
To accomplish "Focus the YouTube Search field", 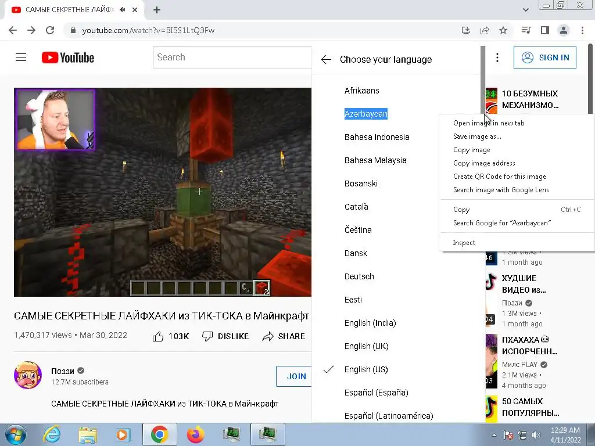I will click(x=232, y=57).
